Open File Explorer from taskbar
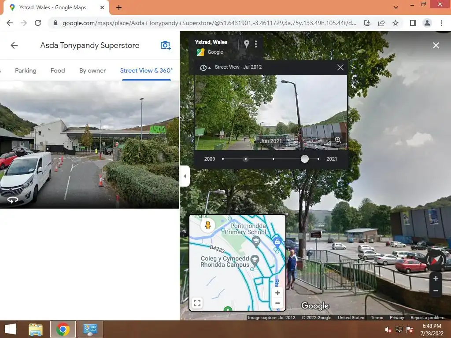This screenshot has height=338, width=451. (x=36, y=329)
